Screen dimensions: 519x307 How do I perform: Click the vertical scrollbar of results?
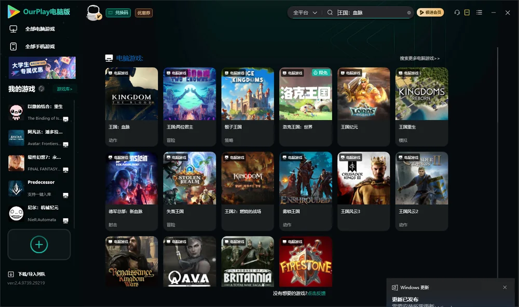[497, 162]
